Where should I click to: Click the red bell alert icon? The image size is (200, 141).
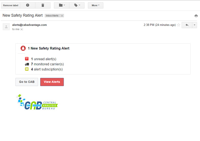(x=23, y=48)
